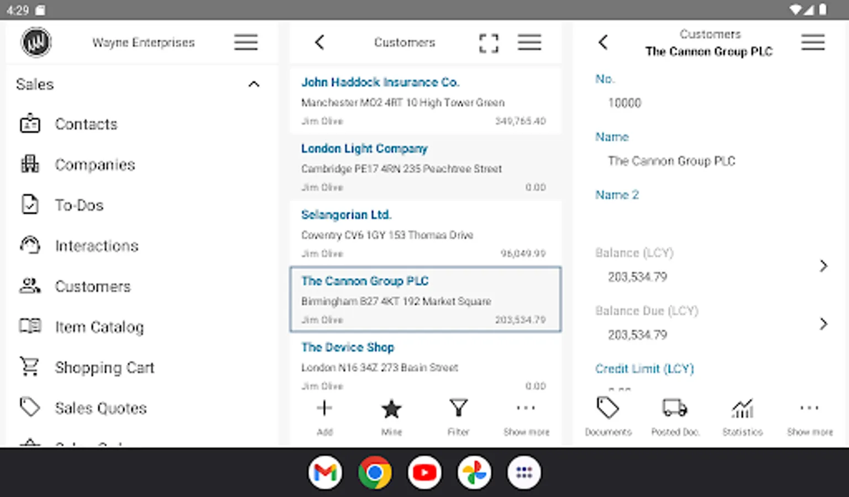The width and height of the screenshot is (849, 497).
Task: Open the app drawer from taskbar
Action: click(524, 473)
